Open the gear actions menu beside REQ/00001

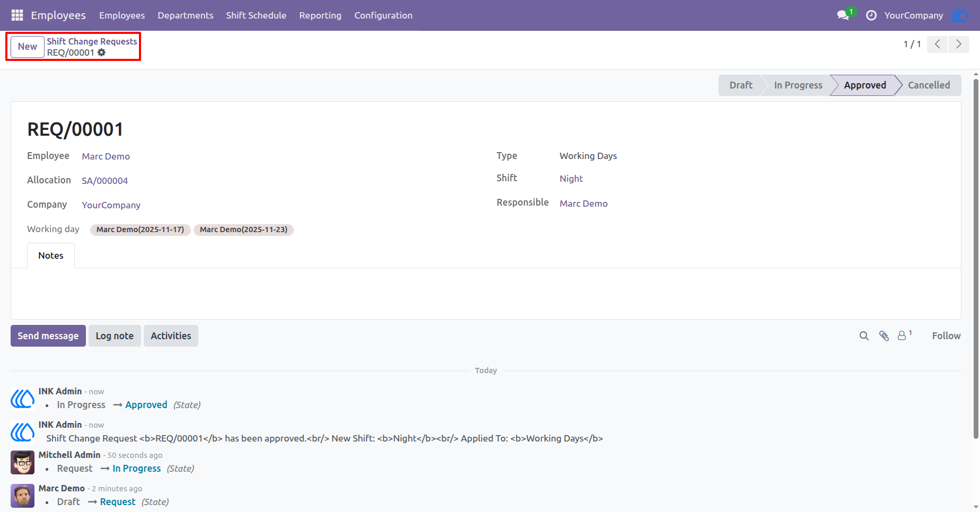tap(102, 52)
